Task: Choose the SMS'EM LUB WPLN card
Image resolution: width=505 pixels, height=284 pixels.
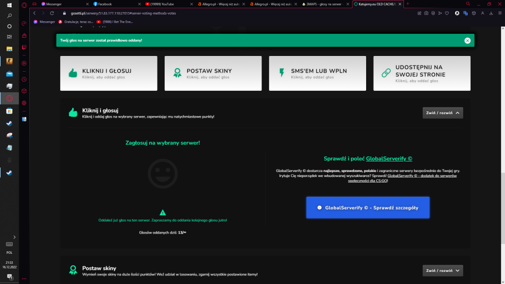Action: click(x=317, y=73)
